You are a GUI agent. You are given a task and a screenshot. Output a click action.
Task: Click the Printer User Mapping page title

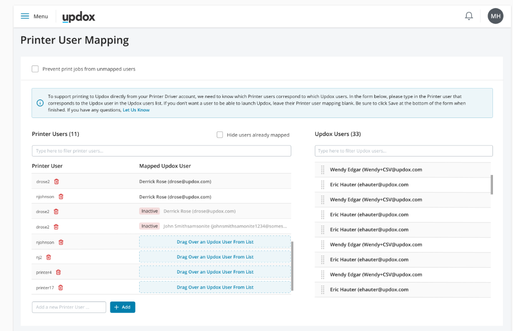coord(75,40)
